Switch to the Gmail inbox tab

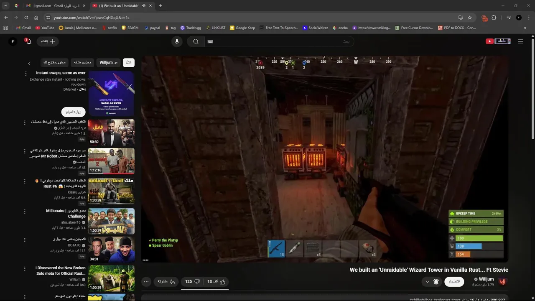pos(56,5)
